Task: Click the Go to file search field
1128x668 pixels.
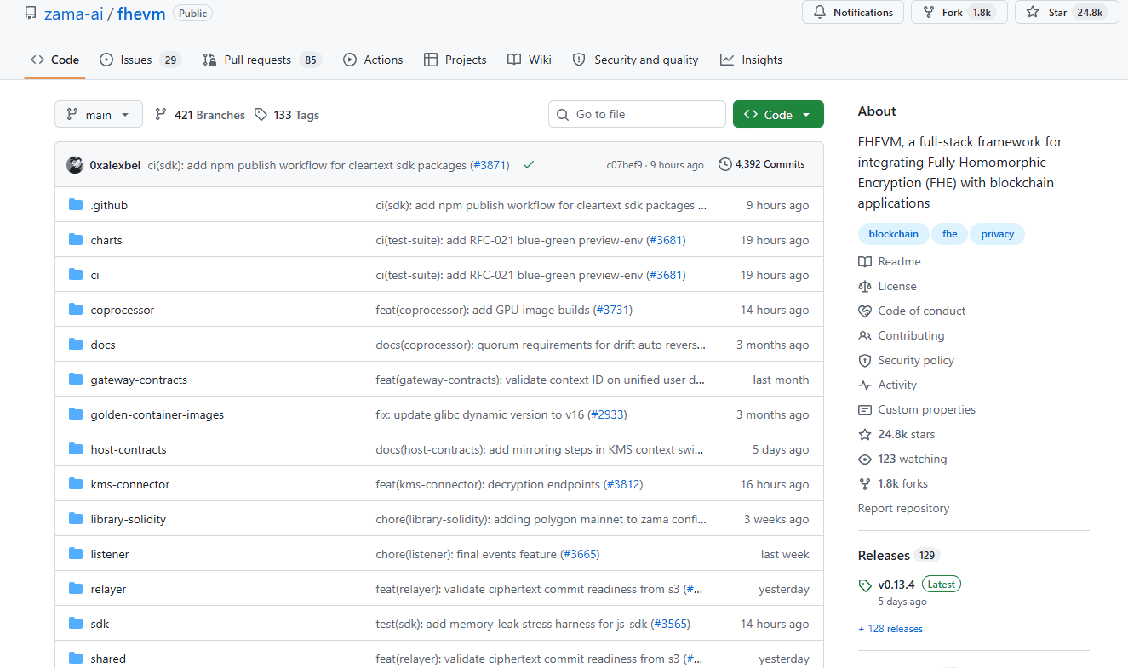Action: pyautogui.click(x=638, y=115)
